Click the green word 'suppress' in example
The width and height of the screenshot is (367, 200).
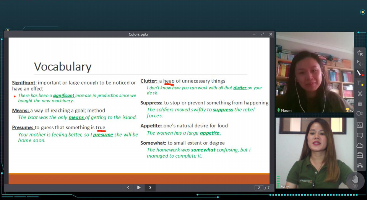coord(223,110)
